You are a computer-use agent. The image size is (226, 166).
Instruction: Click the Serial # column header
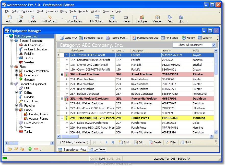(176, 50)
